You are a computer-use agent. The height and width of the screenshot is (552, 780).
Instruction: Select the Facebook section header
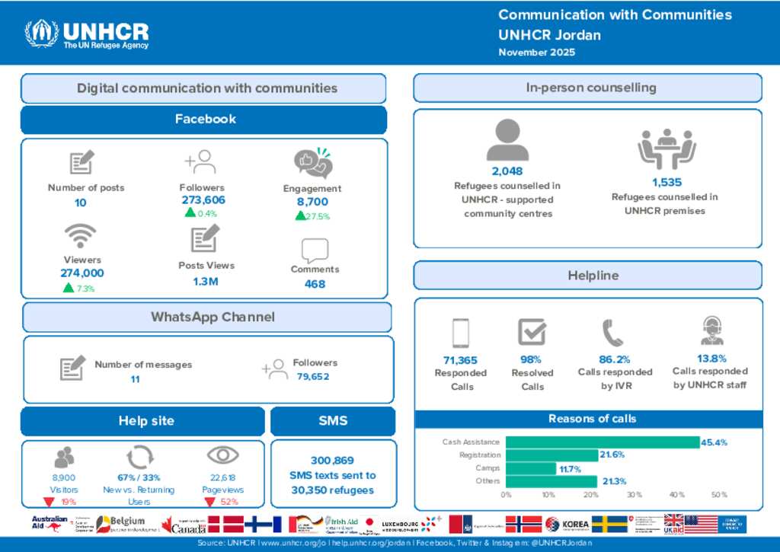point(204,120)
